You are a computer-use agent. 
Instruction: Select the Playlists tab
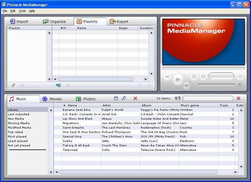pos(90,21)
